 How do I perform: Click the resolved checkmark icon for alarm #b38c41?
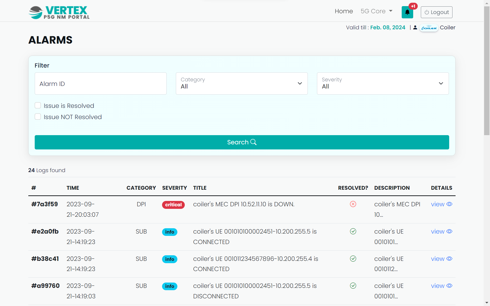pyautogui.click(x=353, y=259)
